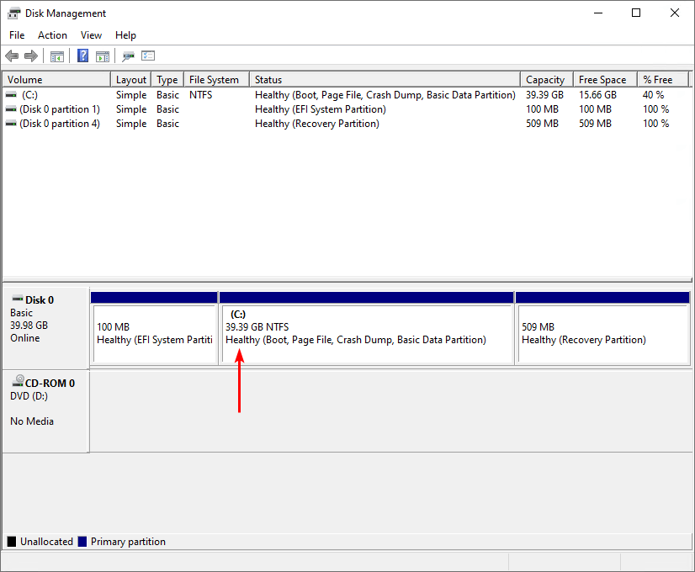Maximize the Disk Management window
Screen dimensions: 695x572
click(636, 13)
